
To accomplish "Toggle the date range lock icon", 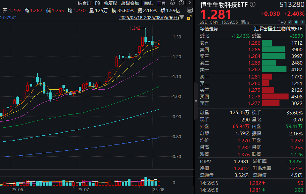I will point(189,17).
